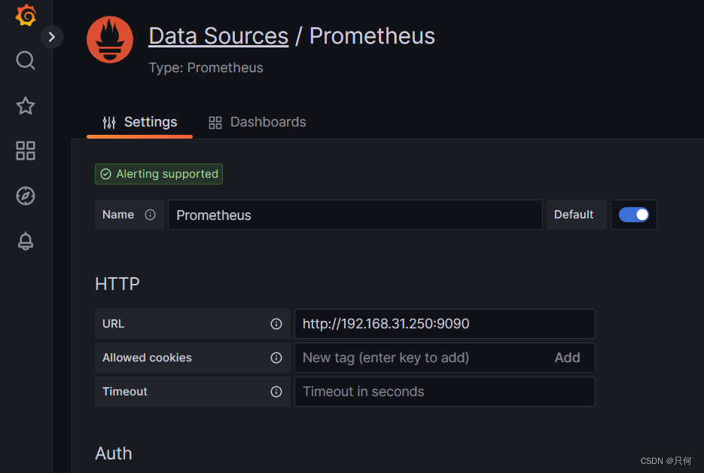Click info icon next to Name

[150, 215]
